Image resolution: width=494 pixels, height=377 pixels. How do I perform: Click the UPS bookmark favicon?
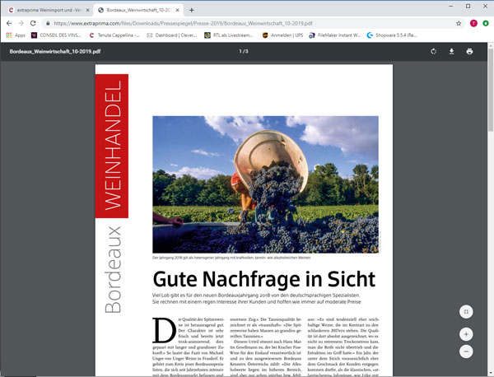(x=265, y=35)
